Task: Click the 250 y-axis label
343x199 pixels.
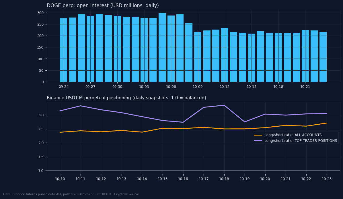Action: pos(40,24)
